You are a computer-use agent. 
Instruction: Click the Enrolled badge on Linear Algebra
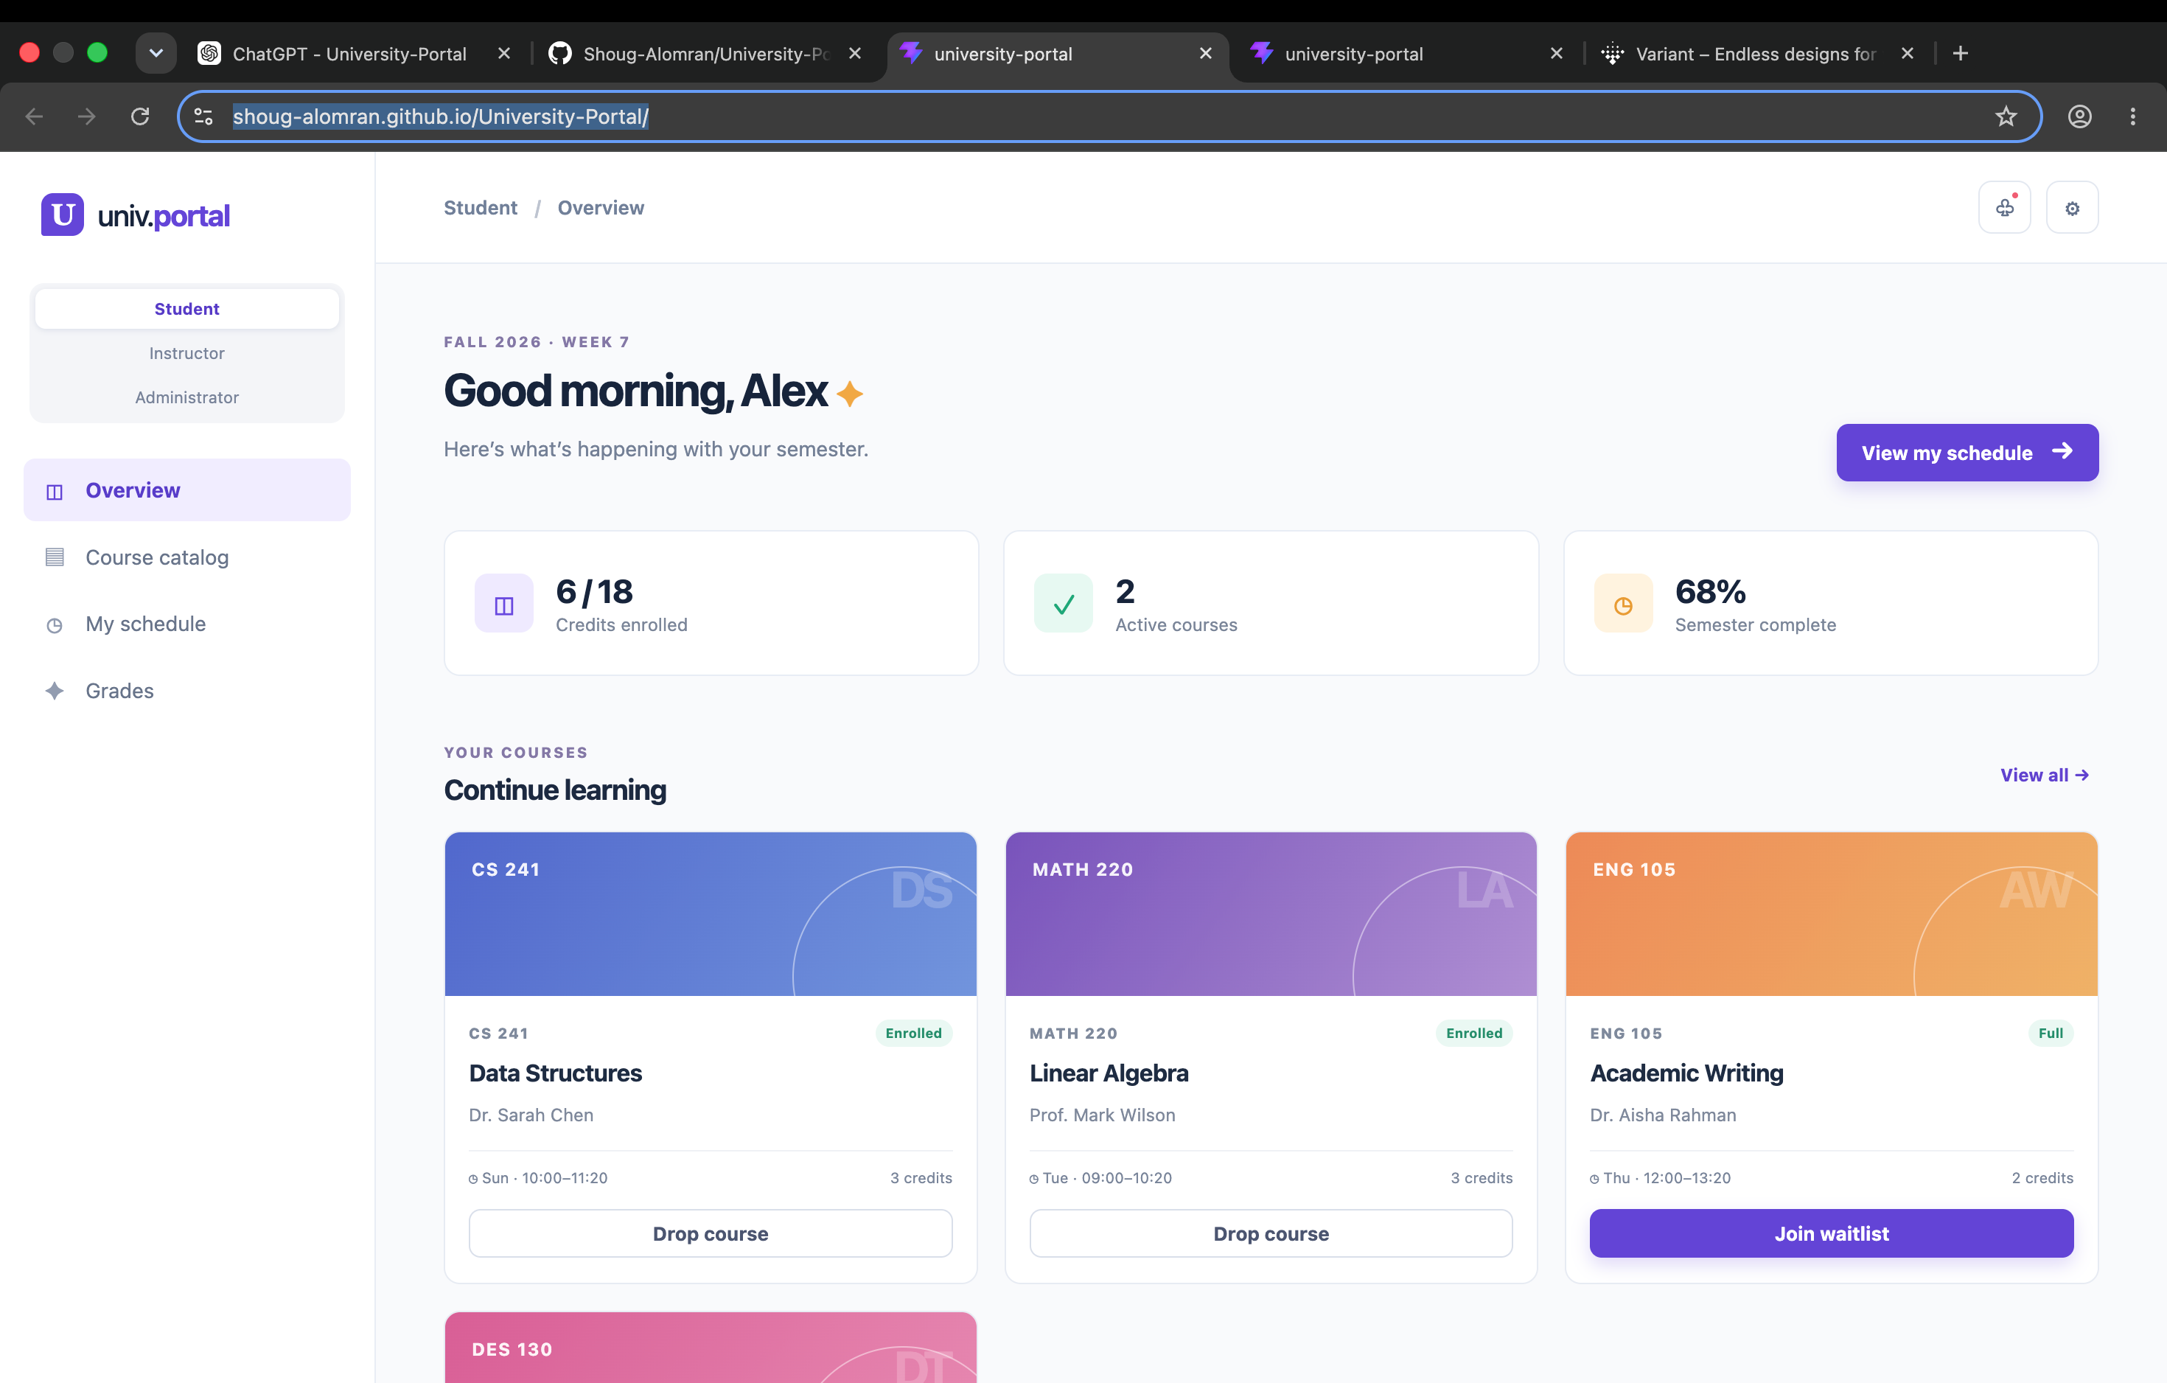coord(1474,1033)
